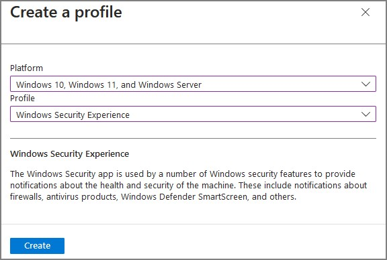The height and width of the screenshot is (260, 387).
Task: Click the Create button
Action: coord(37,246)
